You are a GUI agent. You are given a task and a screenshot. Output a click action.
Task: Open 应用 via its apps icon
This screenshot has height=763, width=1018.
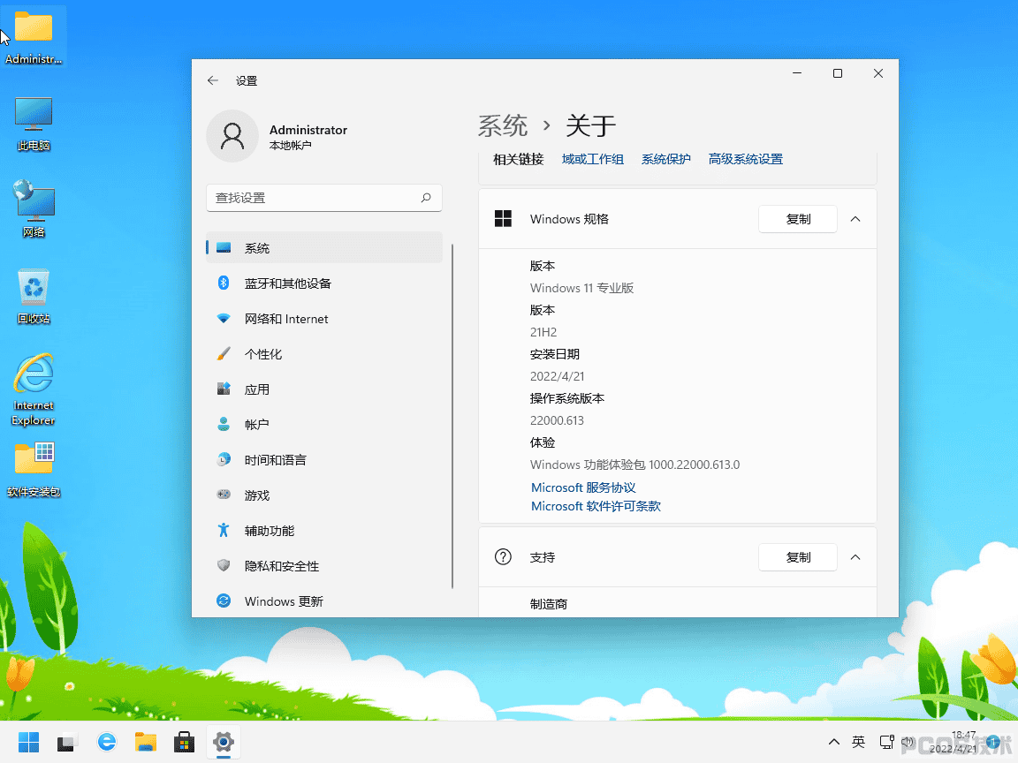point(224,389)
